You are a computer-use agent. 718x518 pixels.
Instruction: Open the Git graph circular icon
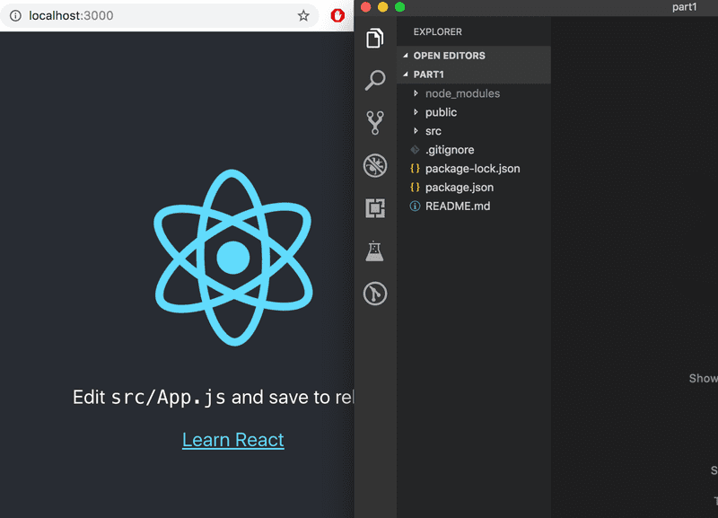(x=375, y=294)
